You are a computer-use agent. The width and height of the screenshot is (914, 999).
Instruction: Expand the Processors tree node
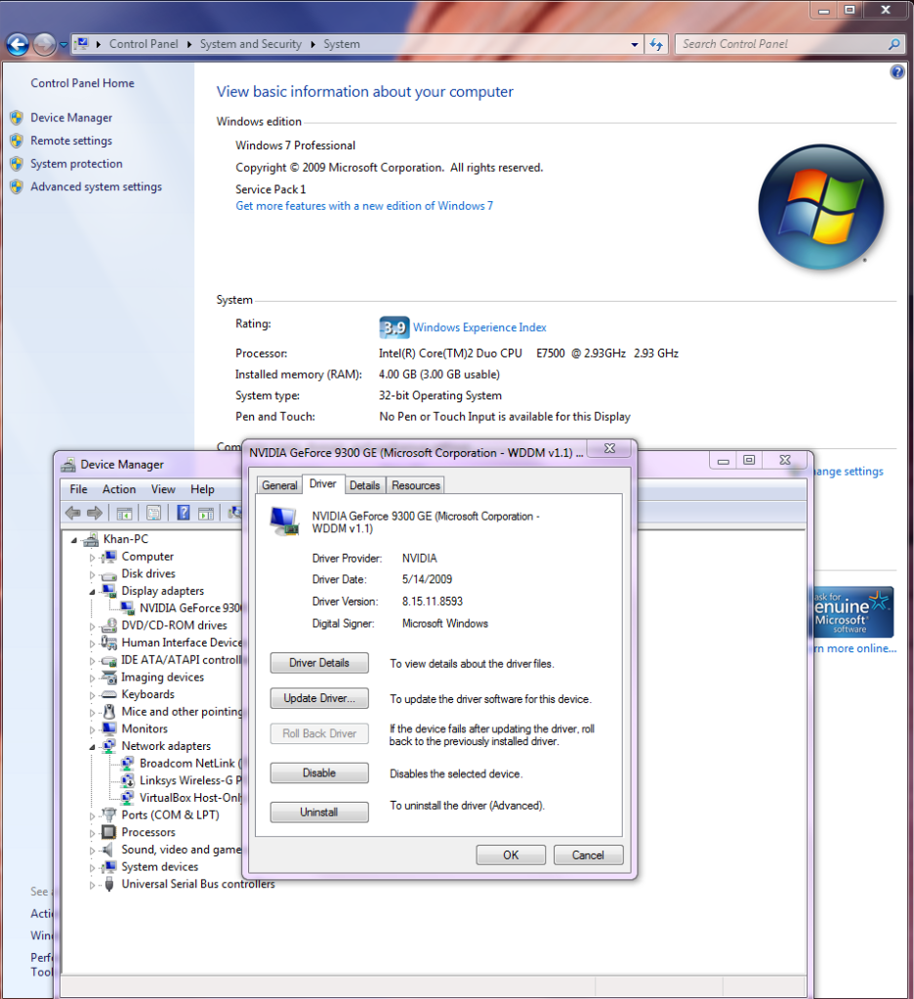coord(94,832)
